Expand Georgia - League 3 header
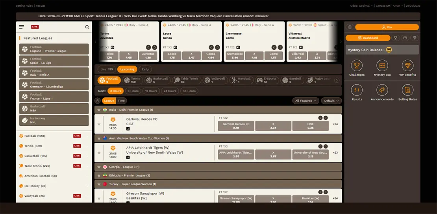437x214 pixels. [218, 167]
